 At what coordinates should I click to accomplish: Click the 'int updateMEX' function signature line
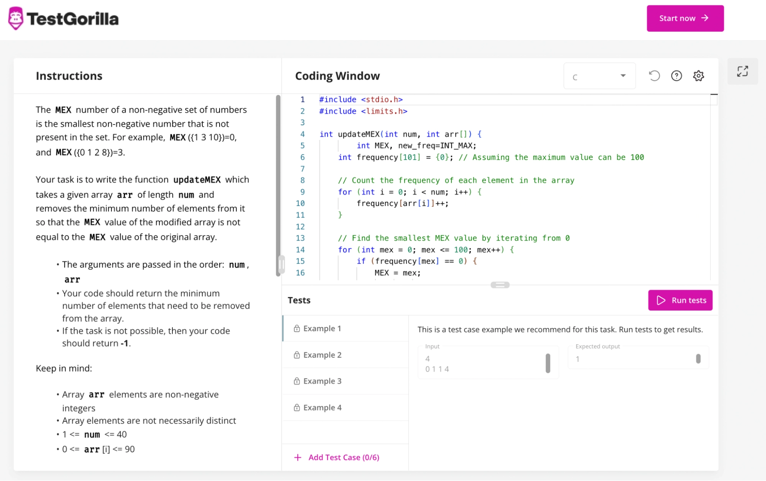tap(400, 134)
